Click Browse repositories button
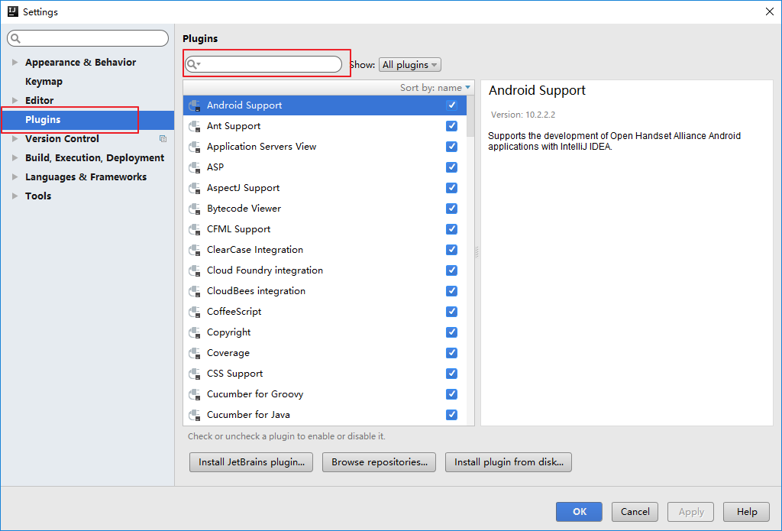This screenshot has height=531, width=782. [x=379, y=462]
